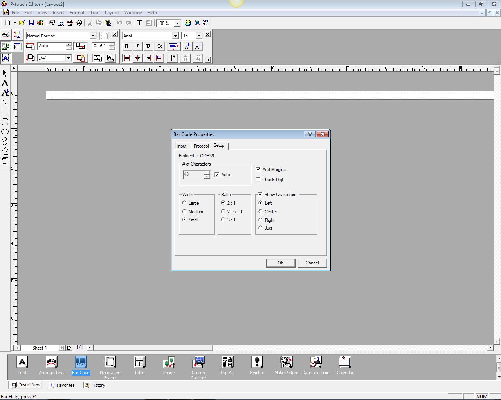The image size is (501, 400).
Task: Click the What's This help cursor icon
Action: click(206, 23)
